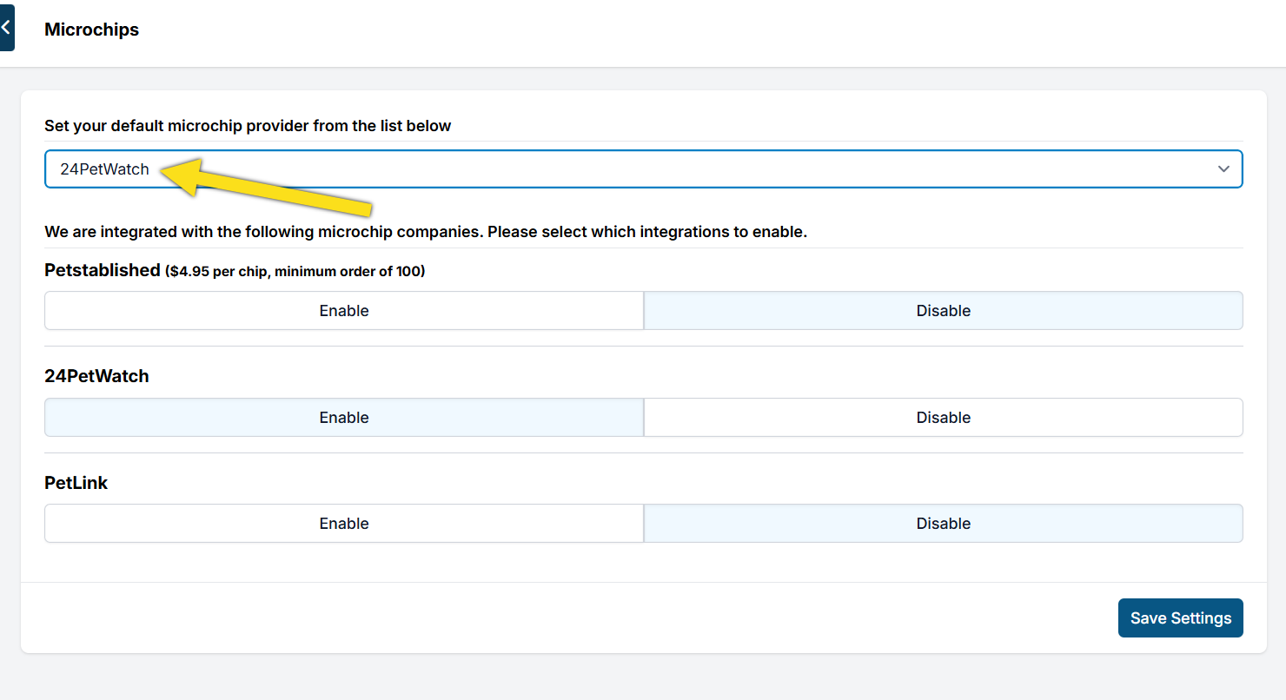
Task: Click the back chevron beside Microchips
Action: point(6,28)
